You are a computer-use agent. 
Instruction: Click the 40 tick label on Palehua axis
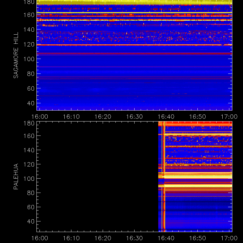[31, 221]
